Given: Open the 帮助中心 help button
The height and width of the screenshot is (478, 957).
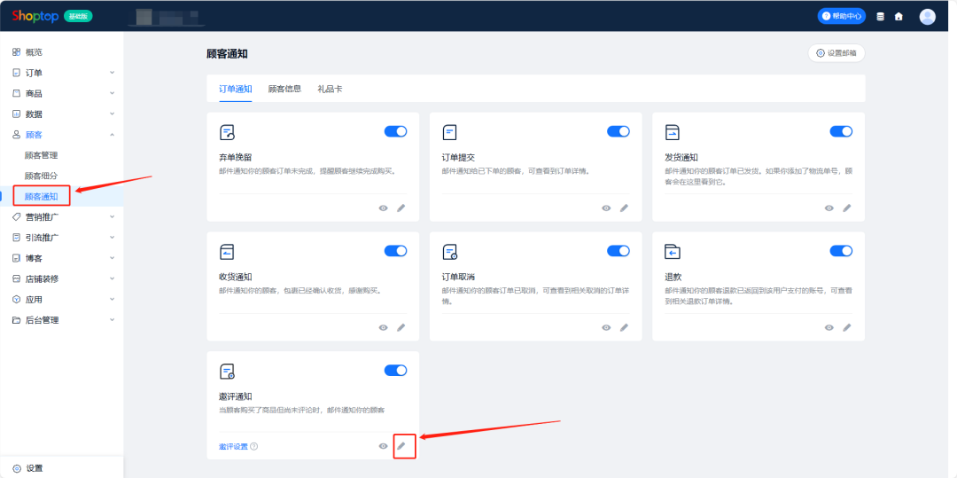Looking at the screenshot, I should tap(841, 16).
